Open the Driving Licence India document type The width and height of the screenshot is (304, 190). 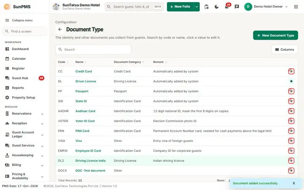(x=90, y=160)
